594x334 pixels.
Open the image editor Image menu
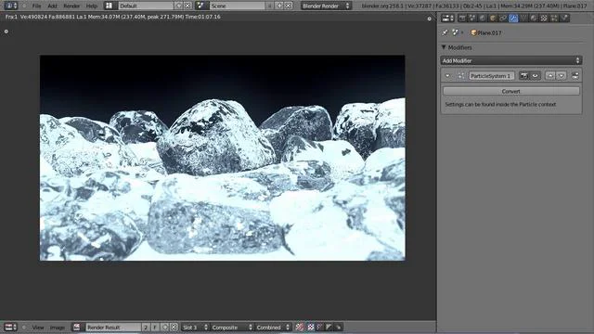pos(58,328)
